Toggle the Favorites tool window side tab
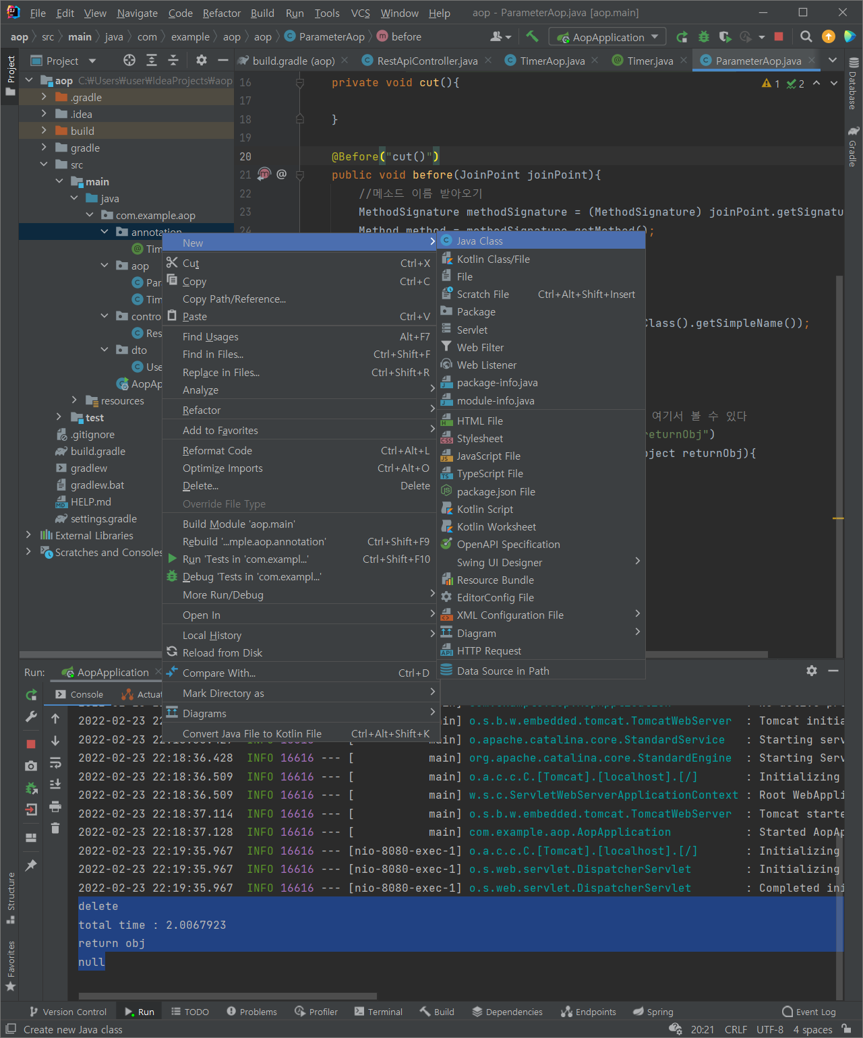This screenshot has width=863, height=1038. coord(10,967)
